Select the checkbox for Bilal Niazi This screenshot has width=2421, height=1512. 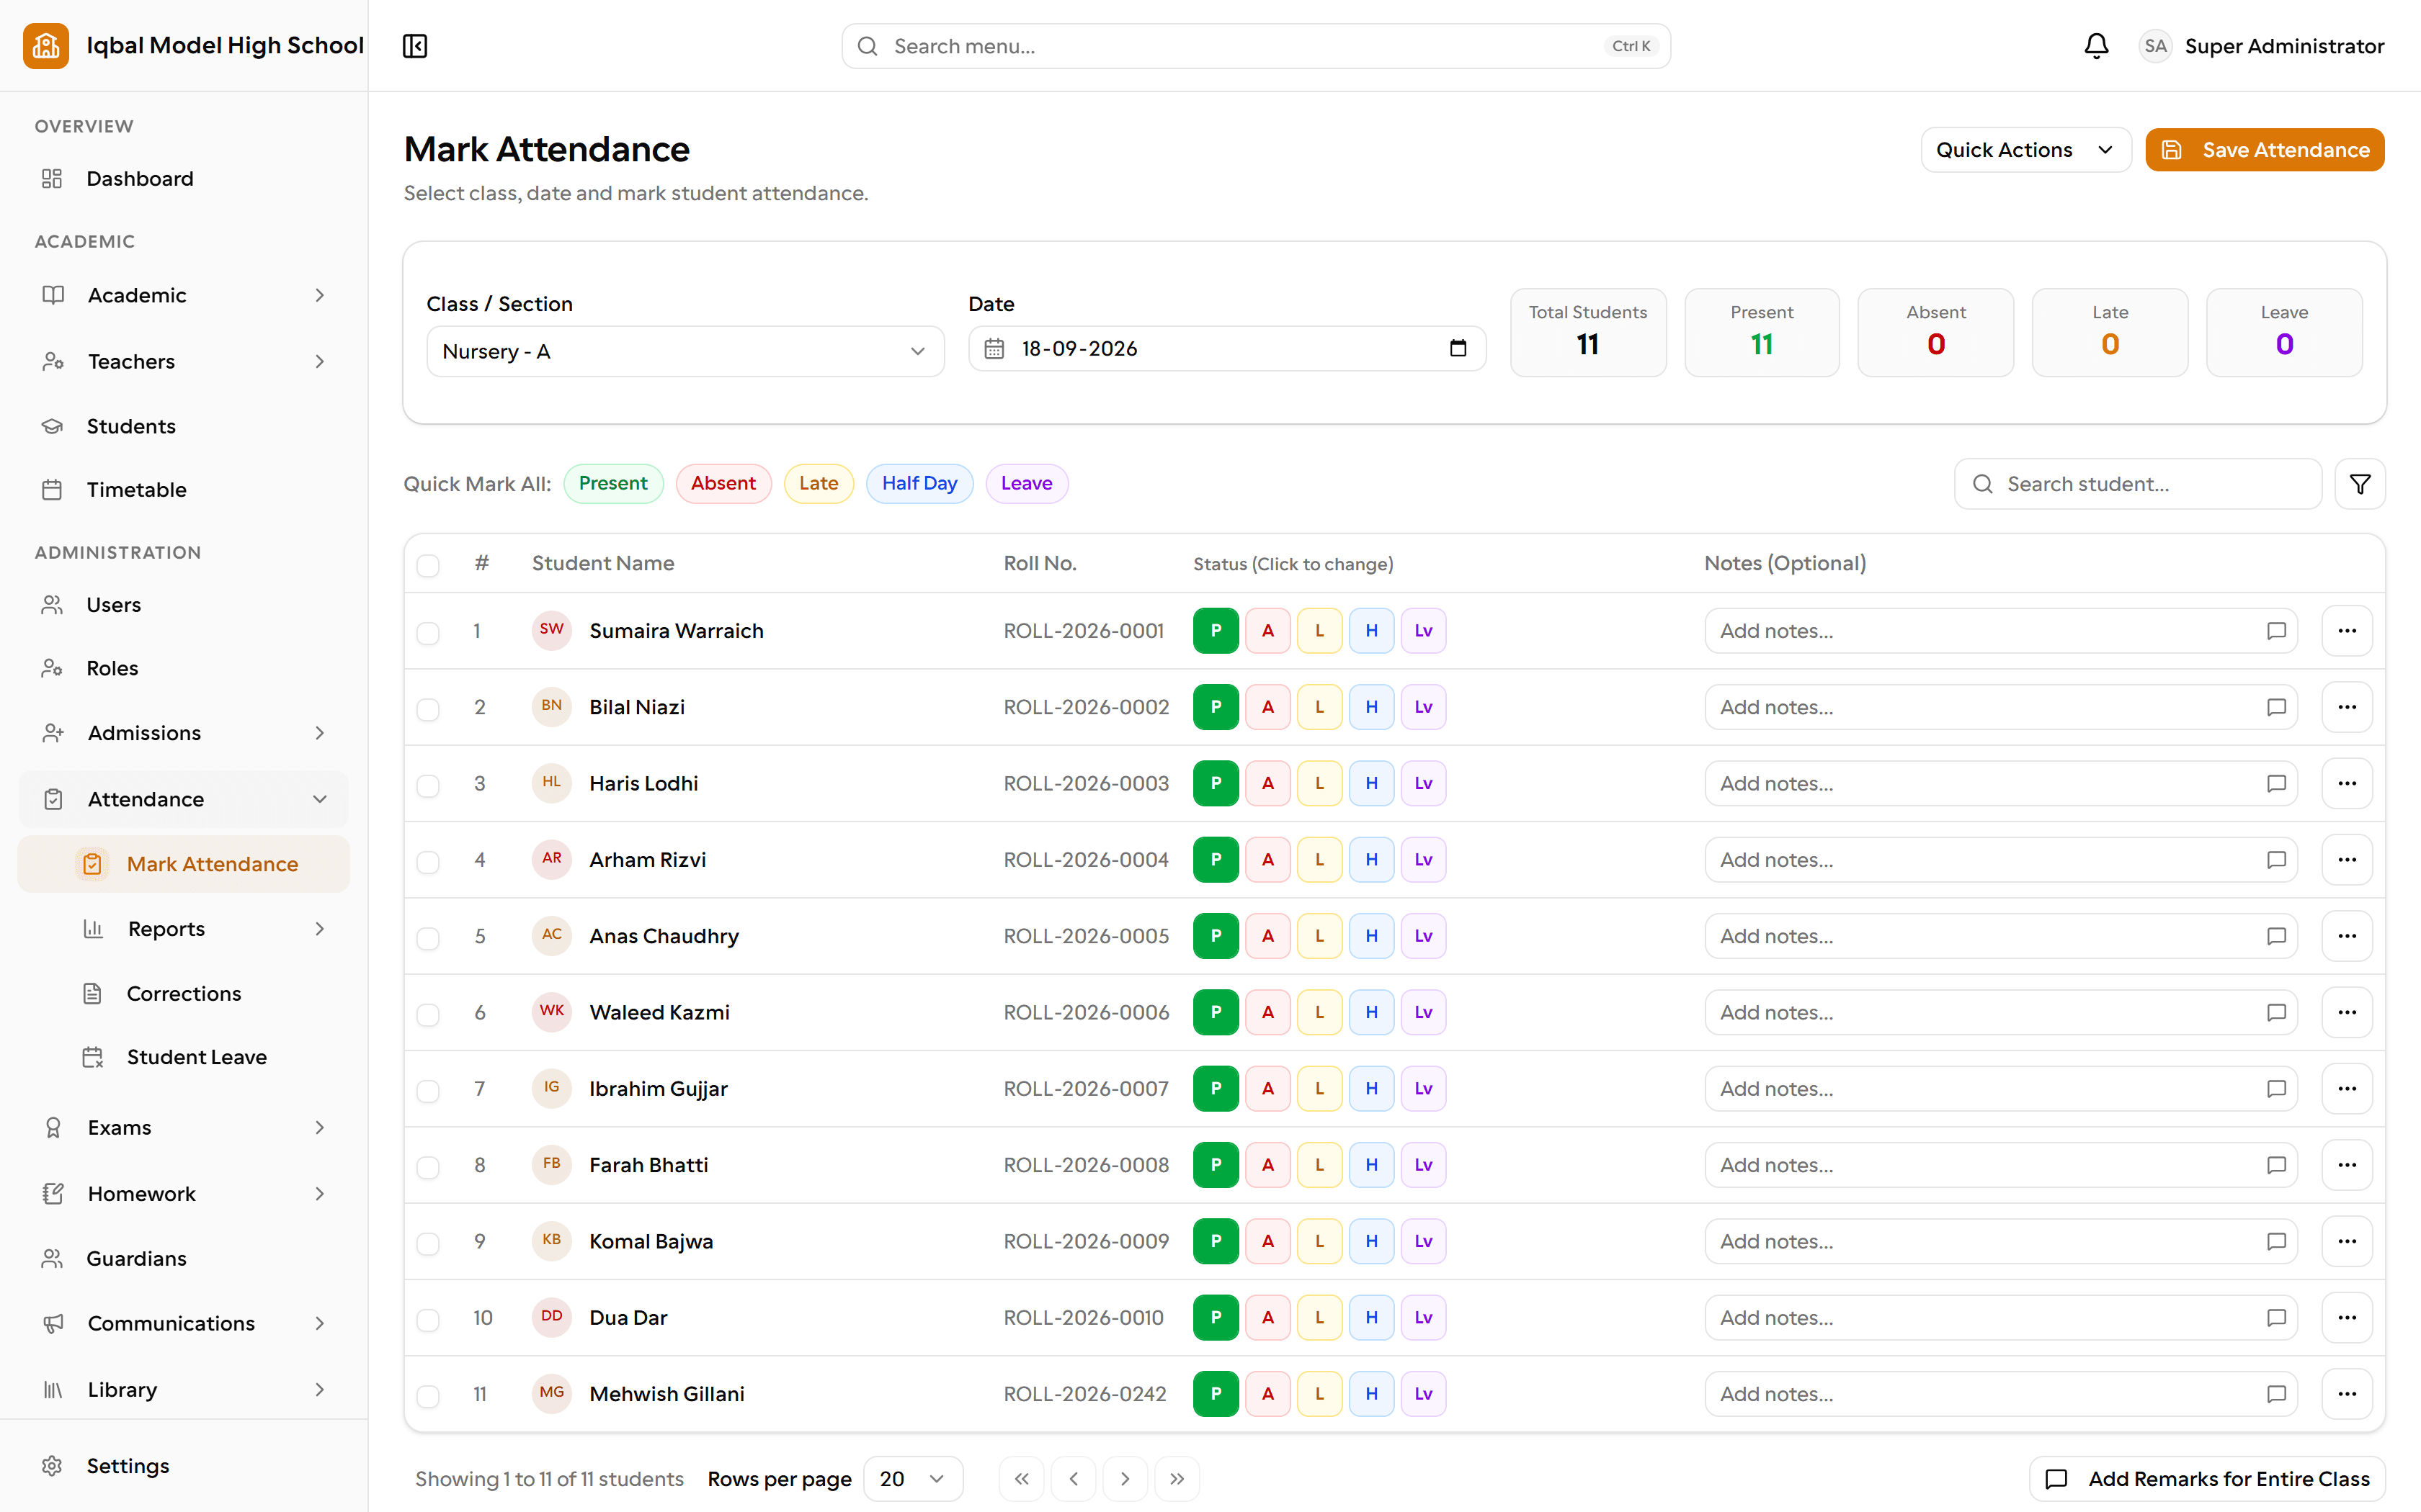428,709
